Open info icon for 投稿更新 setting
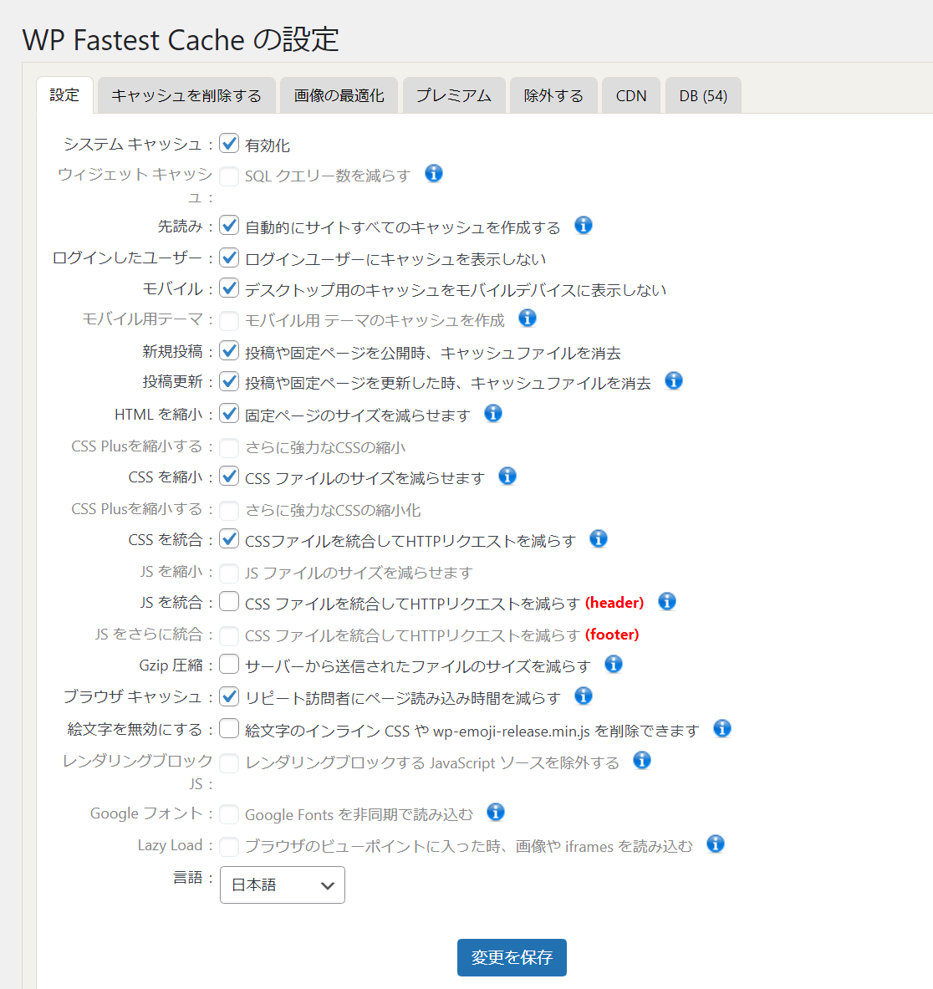The image size is (933, 989). (x=674, y=381)
